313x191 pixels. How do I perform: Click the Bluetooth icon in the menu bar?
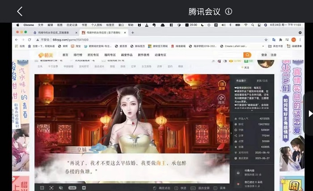[230, 25]
